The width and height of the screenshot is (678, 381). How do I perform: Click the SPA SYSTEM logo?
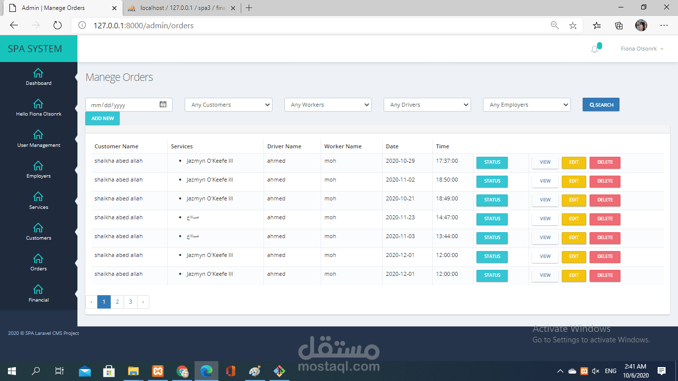[x=35, y=49]
